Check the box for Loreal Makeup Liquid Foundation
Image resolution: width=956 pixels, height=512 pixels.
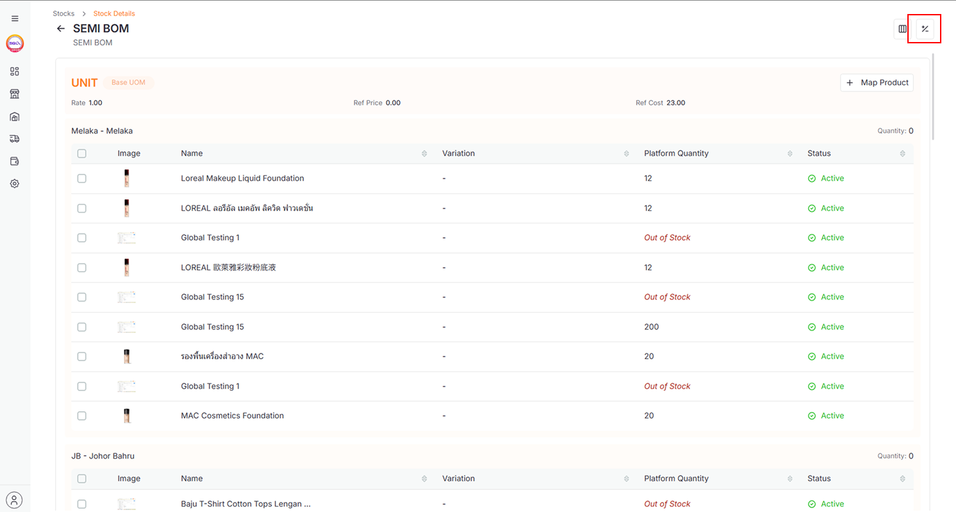[82, 179]
